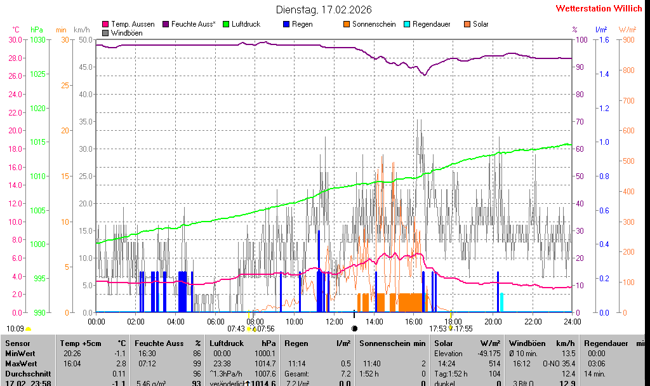This screenshot has width=650, height=386.
Task: Select the orange Sonnenschein legend swatch
Action: 347,24
